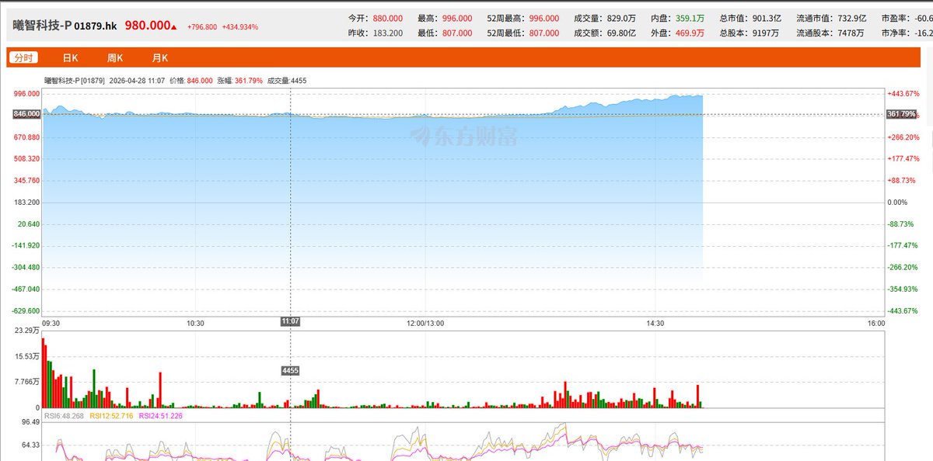Select the 10:30 time axis label

pos(194,323)
